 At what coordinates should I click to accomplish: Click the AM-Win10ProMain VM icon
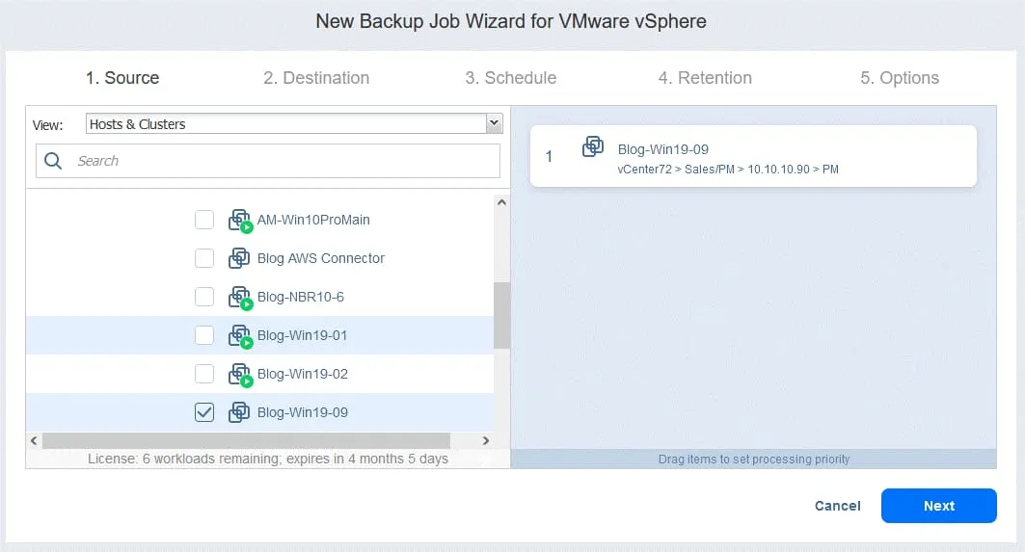click(239, 221)
